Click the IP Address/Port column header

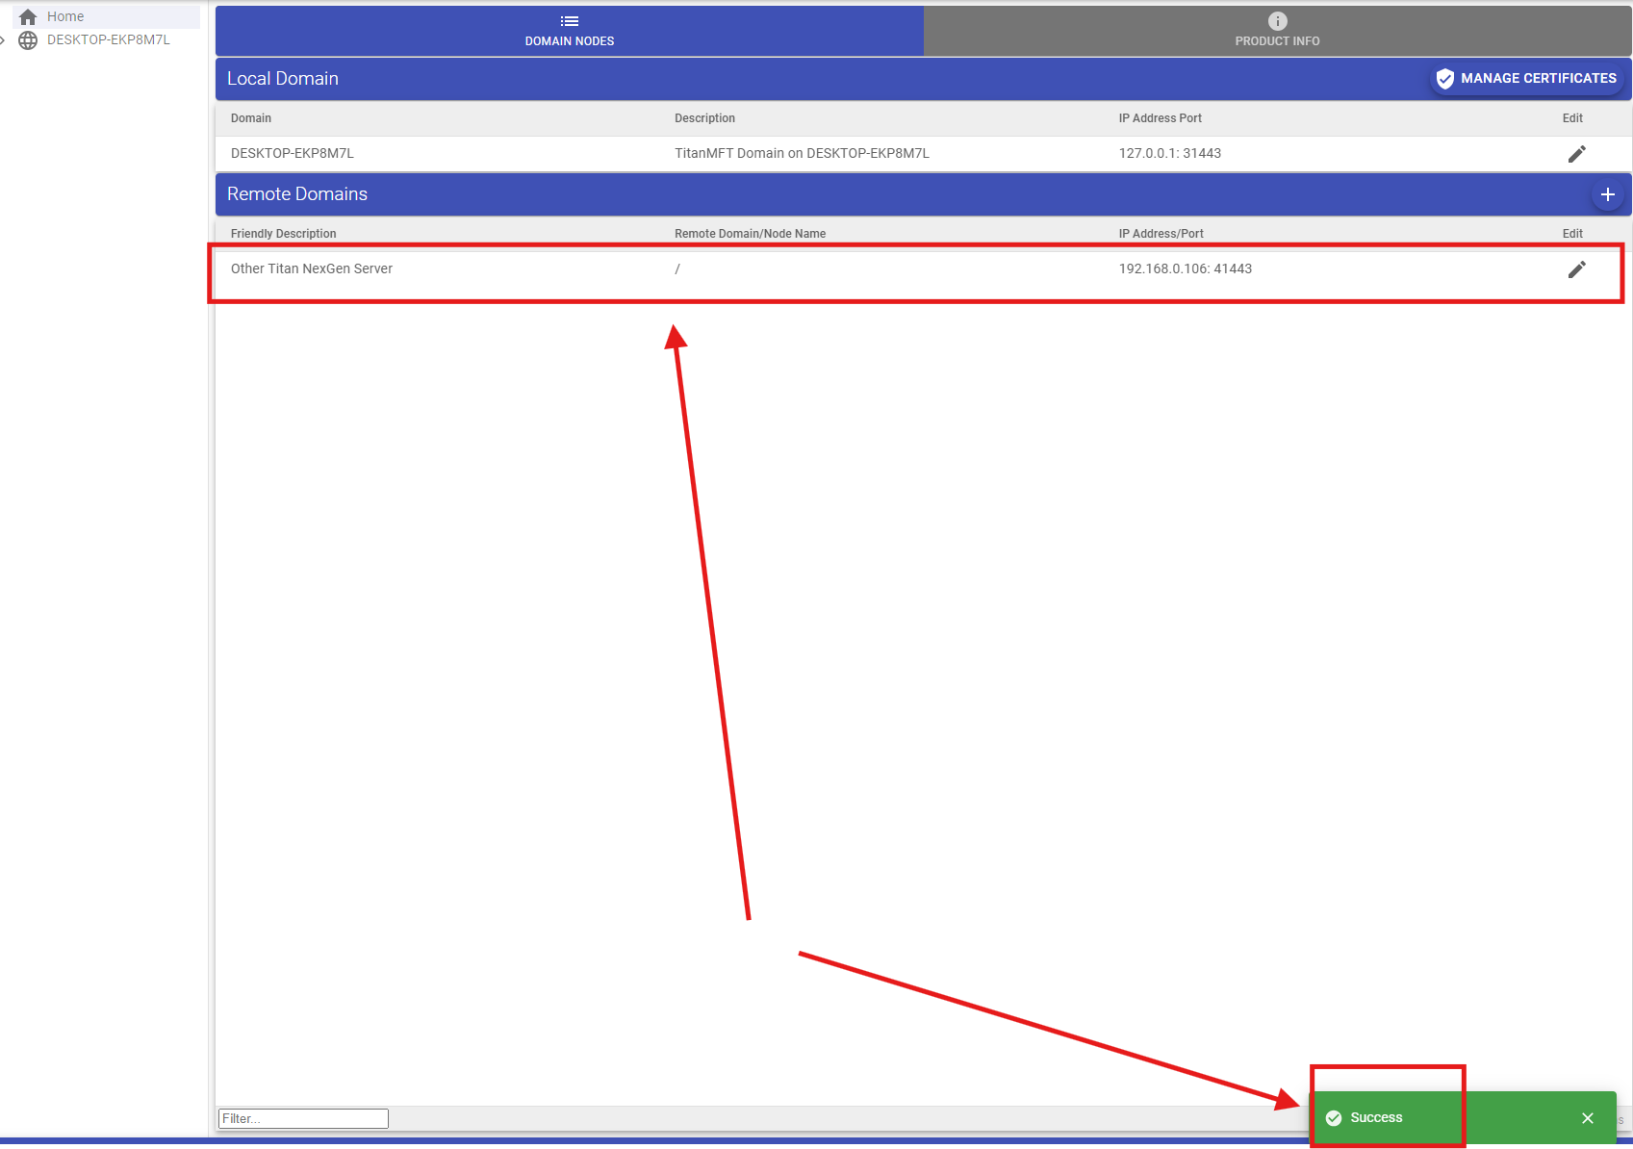pyautogui.click(x=1161, y=233)
